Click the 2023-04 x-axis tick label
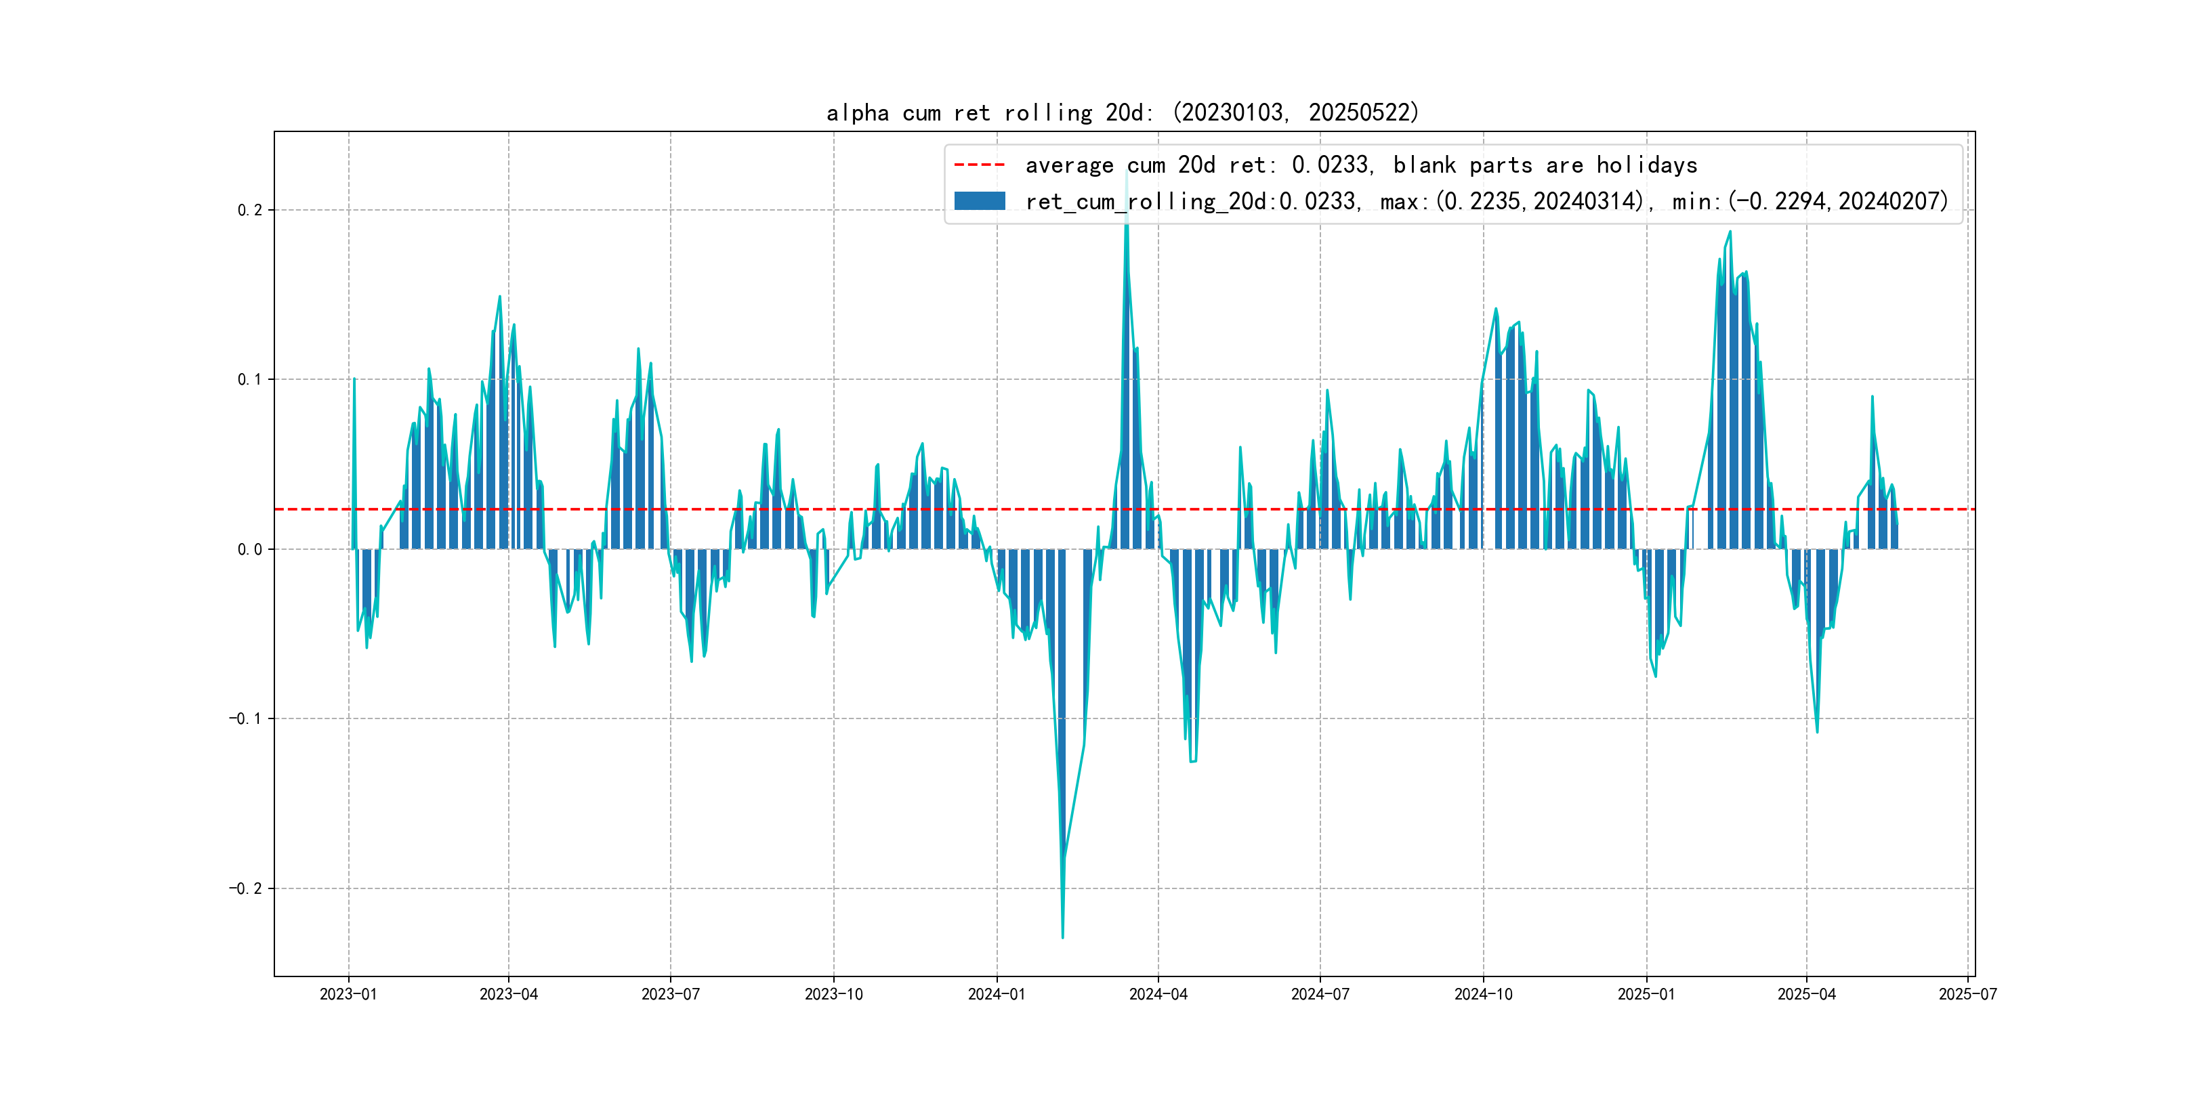 (x=509, y=994)
